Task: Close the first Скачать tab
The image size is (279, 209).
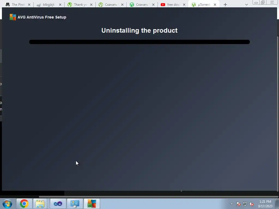Action: click(x=122, y=5)
